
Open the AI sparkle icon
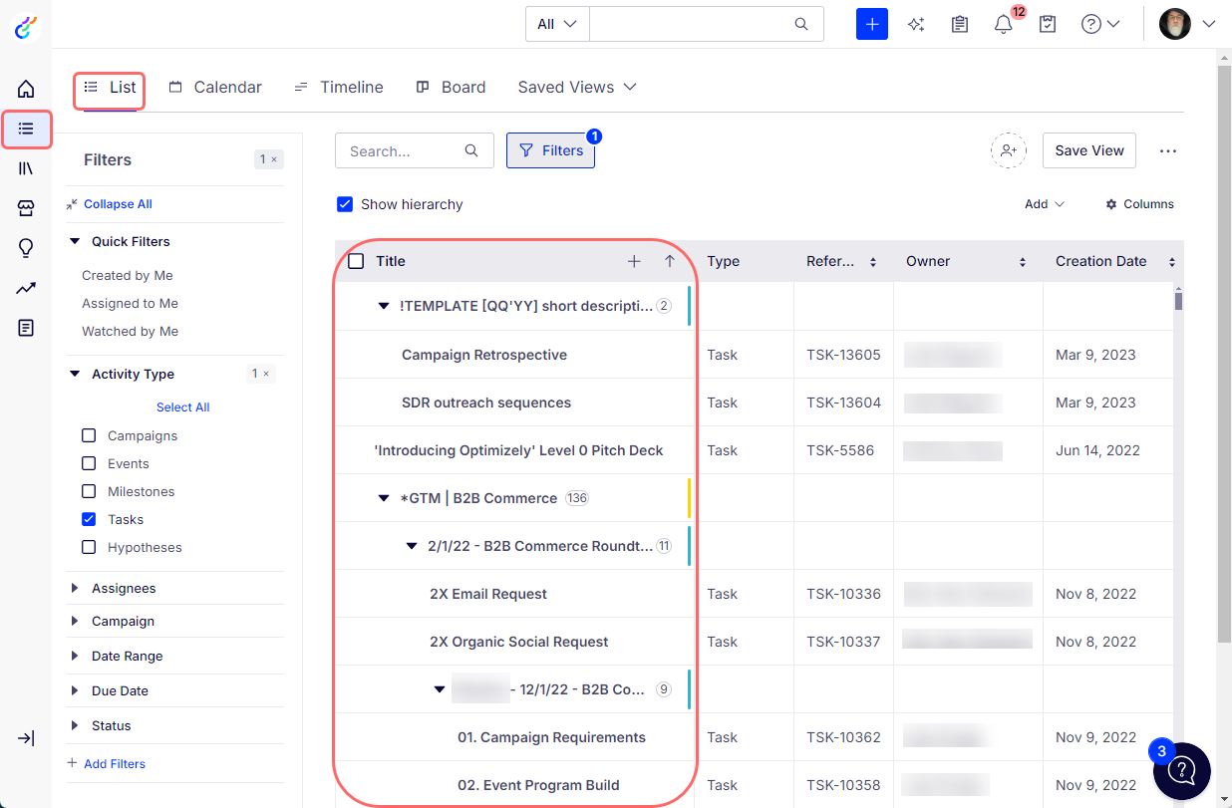916,24
